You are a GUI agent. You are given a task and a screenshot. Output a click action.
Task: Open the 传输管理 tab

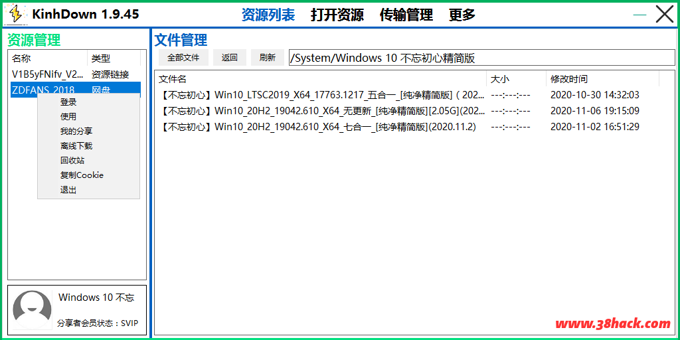tap(406, 15)
